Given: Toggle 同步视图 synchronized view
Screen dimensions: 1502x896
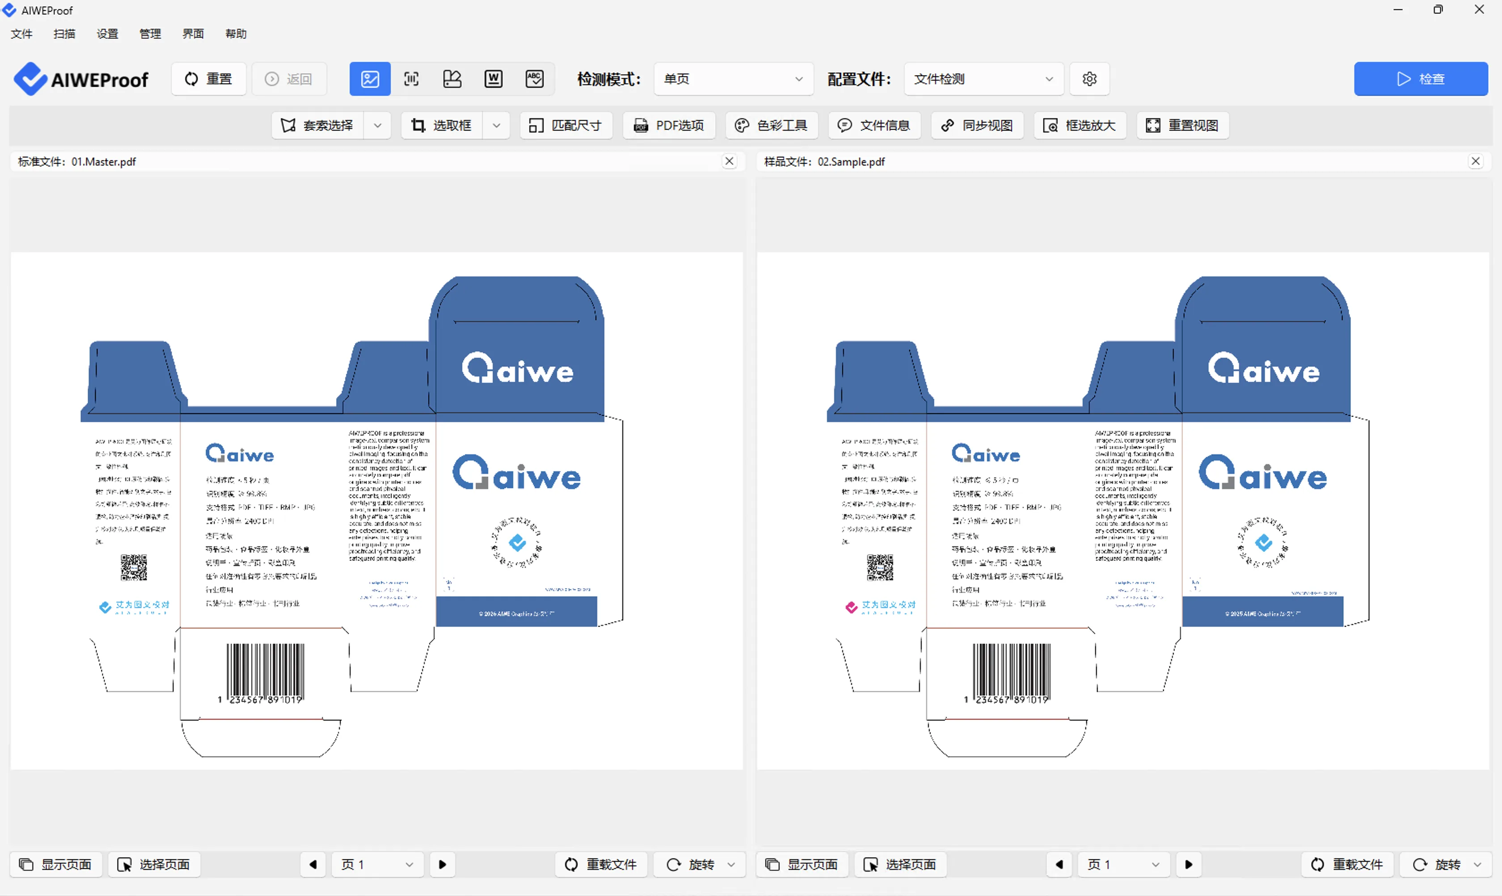Looking at the screenshot, I should coord(977,126).
